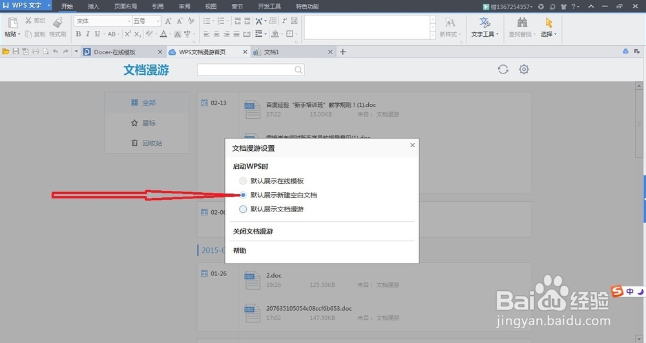Open the 插入 ribbon tab

(x=94, y=6)
